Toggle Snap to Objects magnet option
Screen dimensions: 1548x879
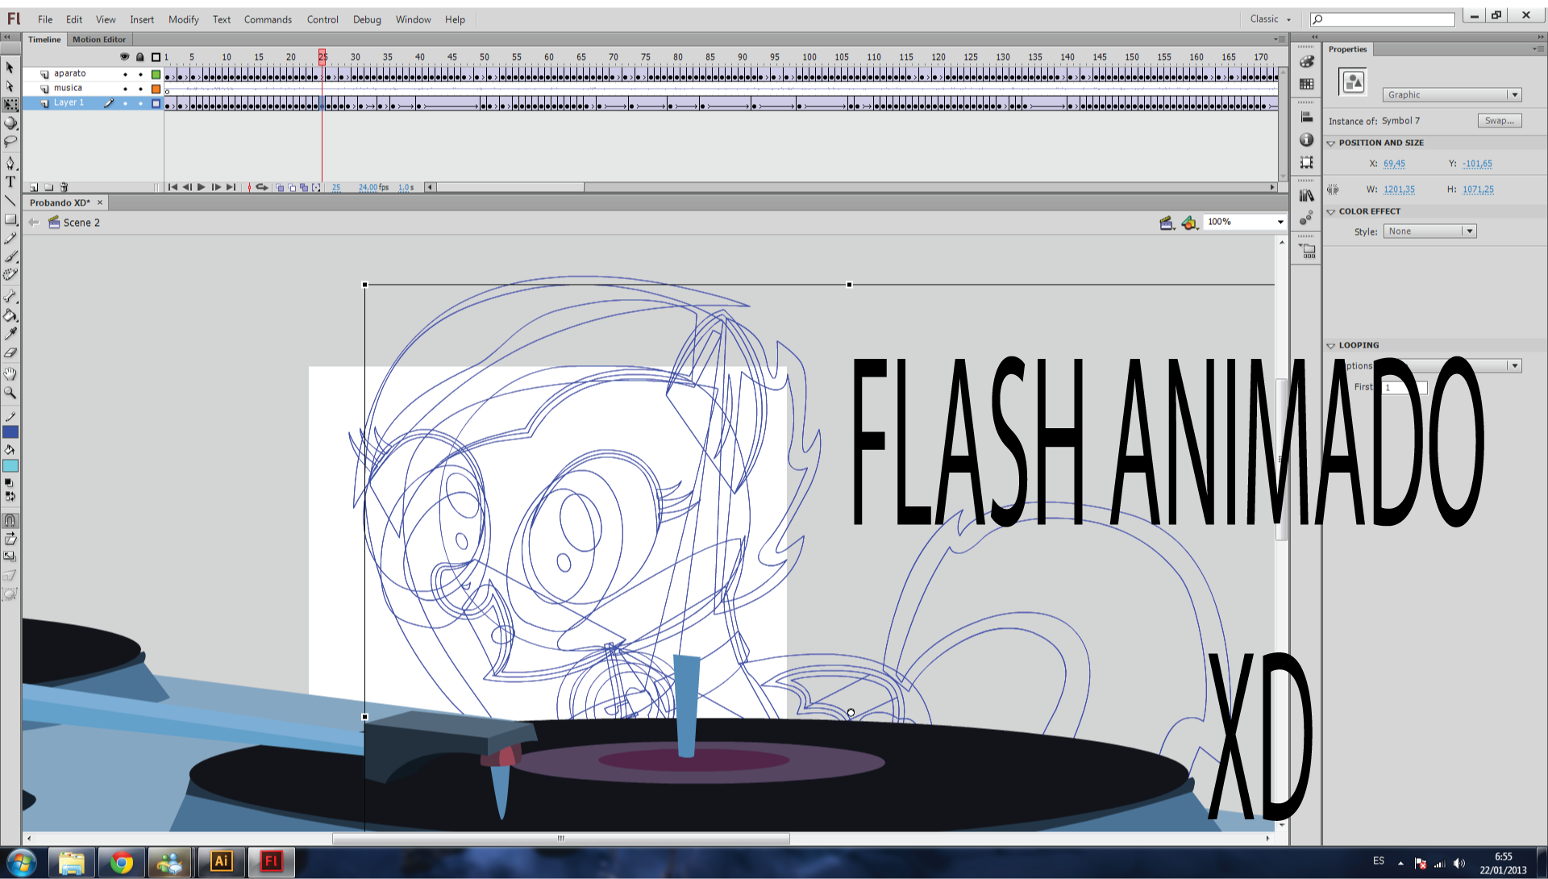[10, 521]
